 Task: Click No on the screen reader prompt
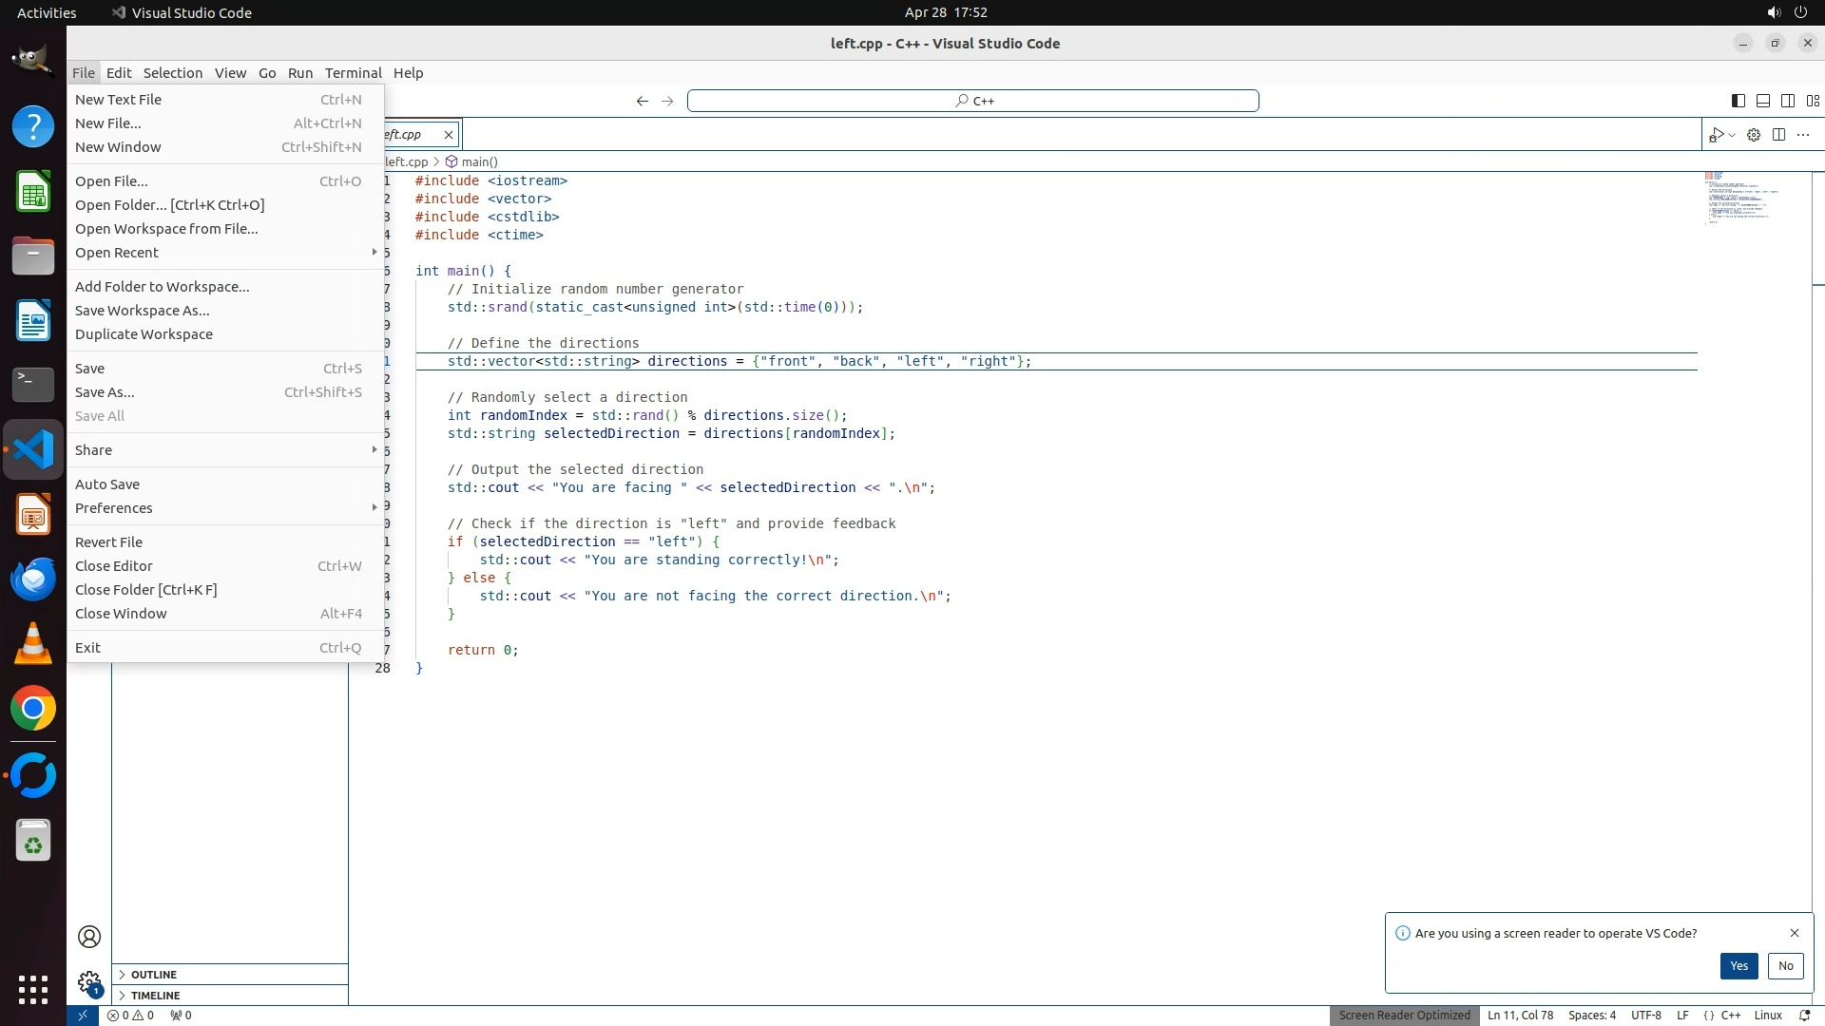coord(1785,965)
